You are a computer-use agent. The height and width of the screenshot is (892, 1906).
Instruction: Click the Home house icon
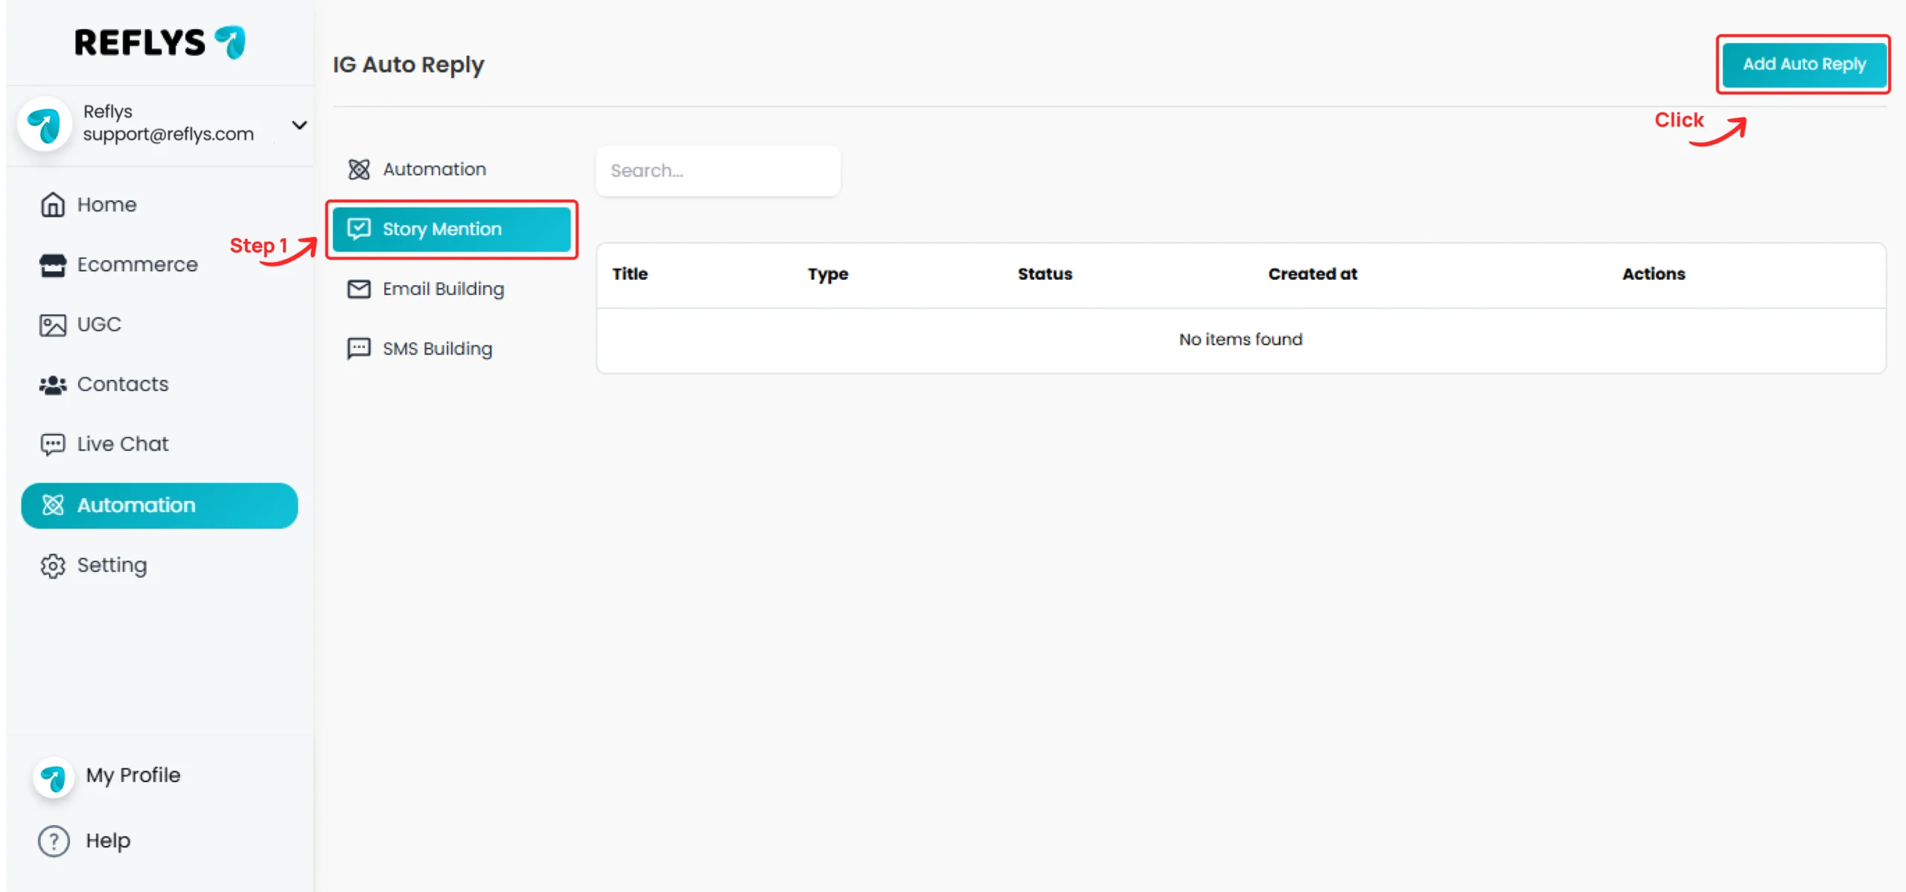tap(52, 204)
